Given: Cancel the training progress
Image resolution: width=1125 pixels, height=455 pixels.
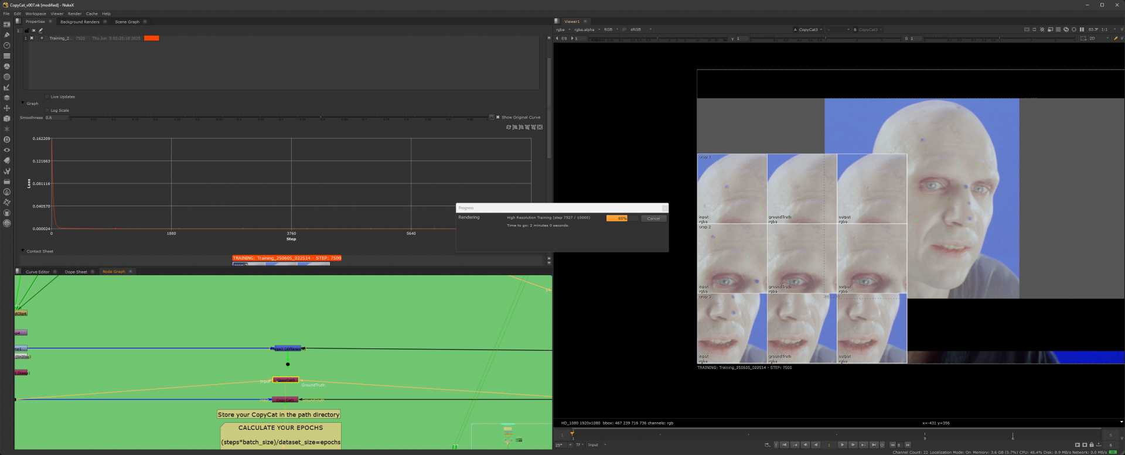Looking at the screenshot, I should tap(653, 218).
